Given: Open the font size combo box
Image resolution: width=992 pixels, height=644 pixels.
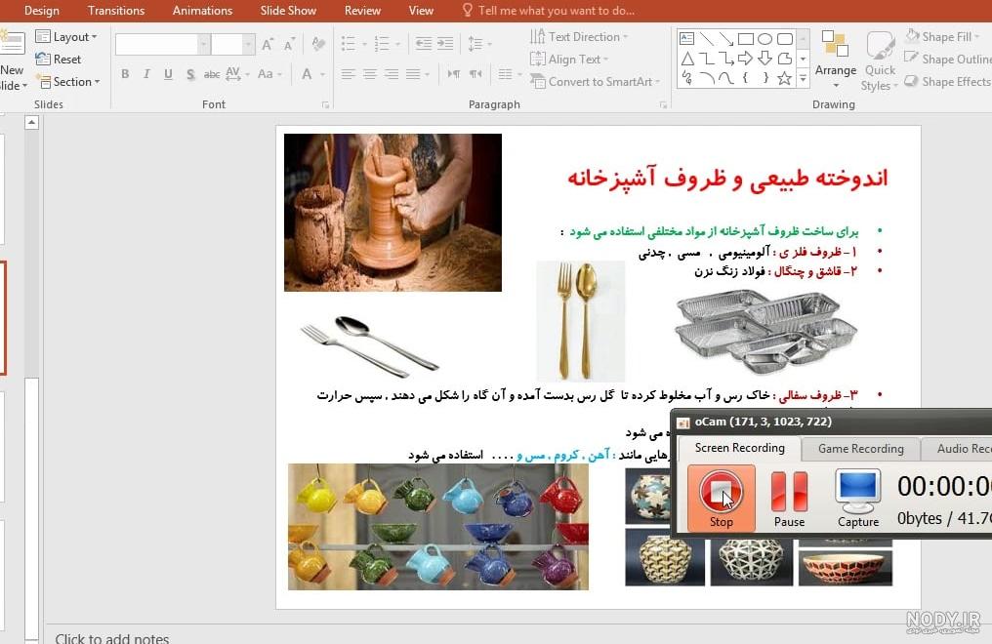Looking at the screenshot, I should [x=232, y=44].
